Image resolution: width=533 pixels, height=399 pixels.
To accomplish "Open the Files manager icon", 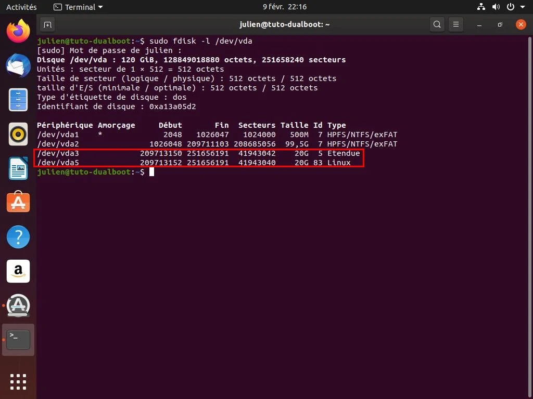I will pyautogui.click(x=18, y=100).
